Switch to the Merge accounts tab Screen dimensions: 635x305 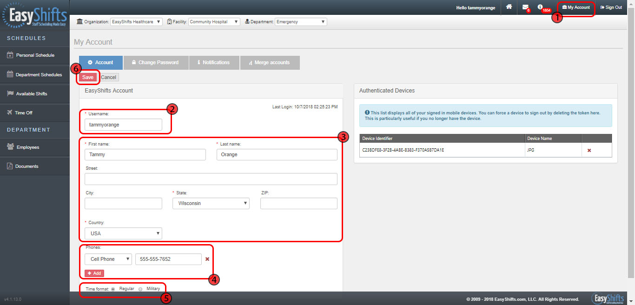click(x=270, y=62)
